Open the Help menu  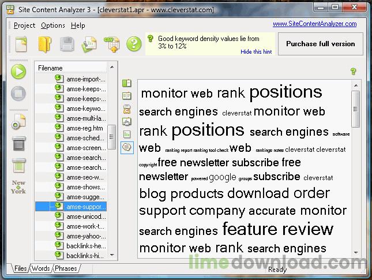(78, 25)
